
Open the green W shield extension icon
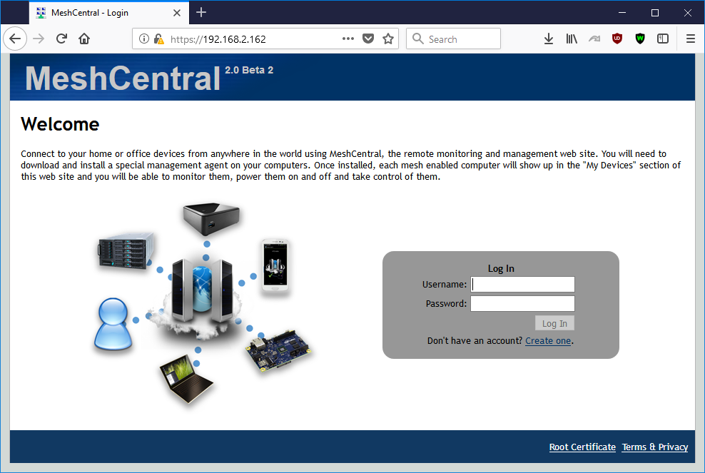[640, 39]
